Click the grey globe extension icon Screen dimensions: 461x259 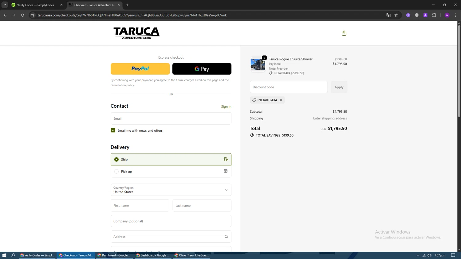pos(417,15)
